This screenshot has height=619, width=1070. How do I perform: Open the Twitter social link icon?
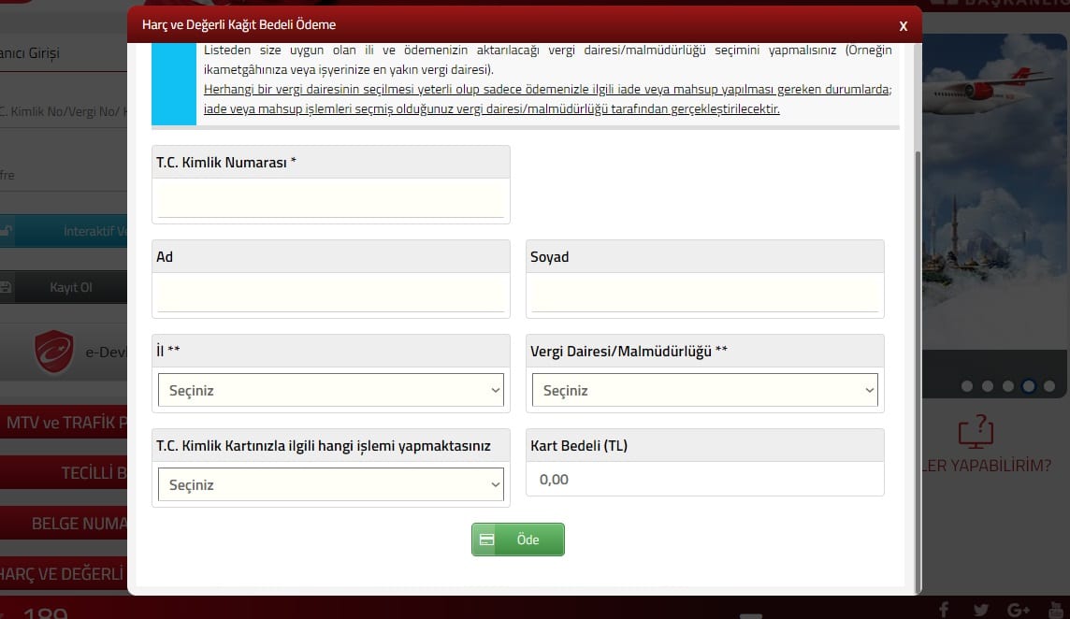(980, 610)
